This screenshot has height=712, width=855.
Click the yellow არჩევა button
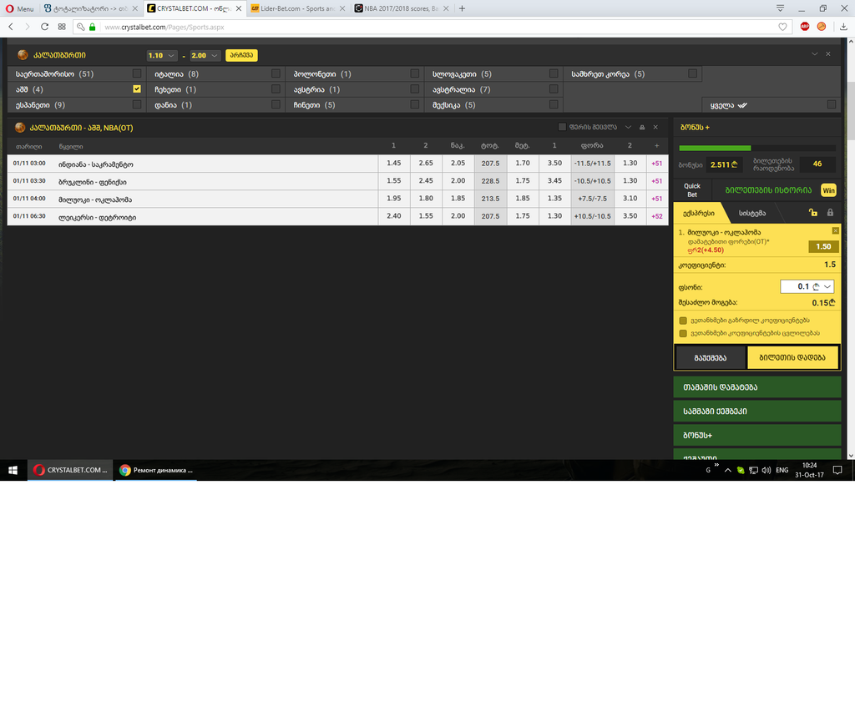tap(241, 56)
